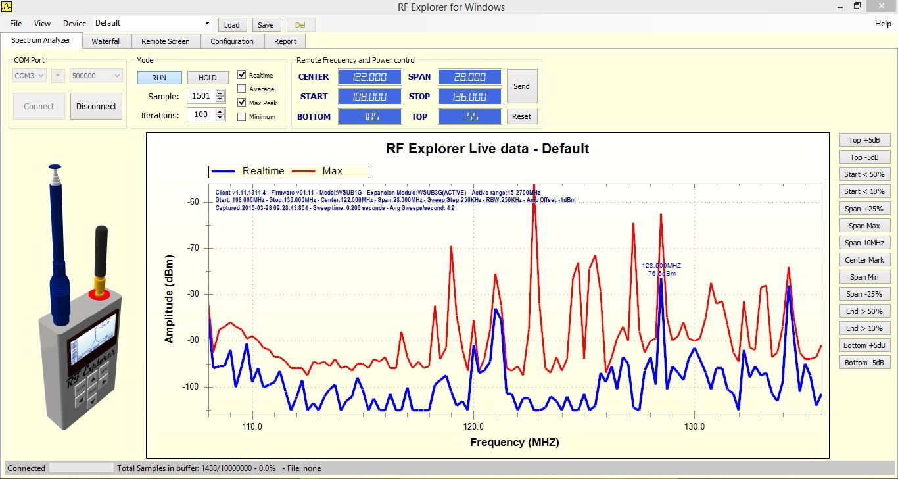Viewport: 898px width, 479px height.
Task: Click the Save button
Action: pos(266,25)
